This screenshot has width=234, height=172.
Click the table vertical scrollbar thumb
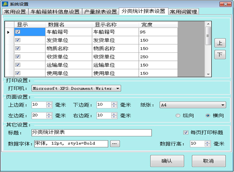[208, 36]
